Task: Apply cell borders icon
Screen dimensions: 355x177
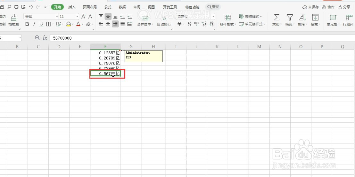Action: coord(48,24)
